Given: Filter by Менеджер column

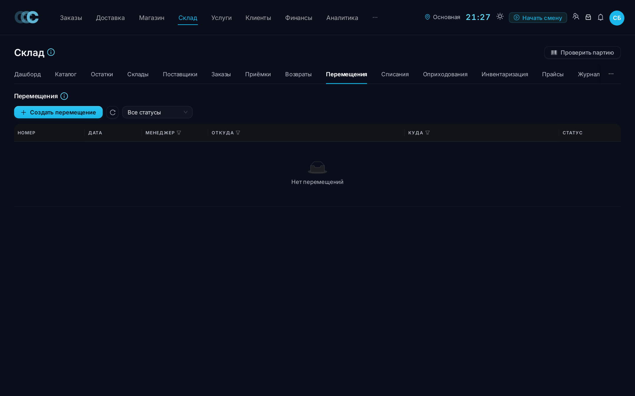Looking at the screenshot, I should pyautogui.click(x=179, y=133).
